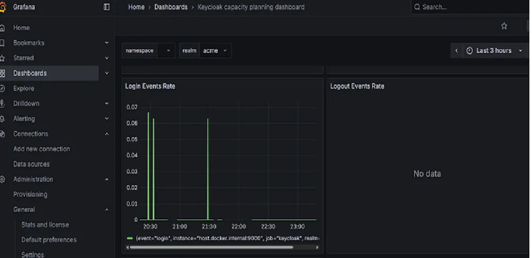Expand the Alerting section chevron
This screenshot has width=532, height=258.
tap(107, 119)
